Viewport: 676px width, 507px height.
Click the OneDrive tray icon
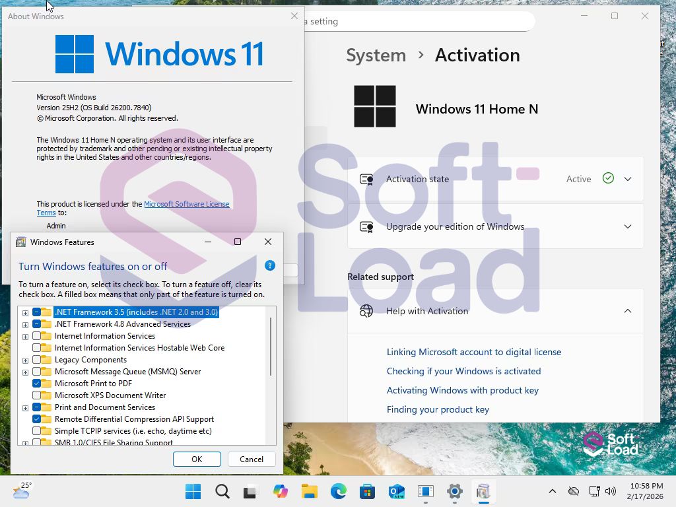[574, 491]
